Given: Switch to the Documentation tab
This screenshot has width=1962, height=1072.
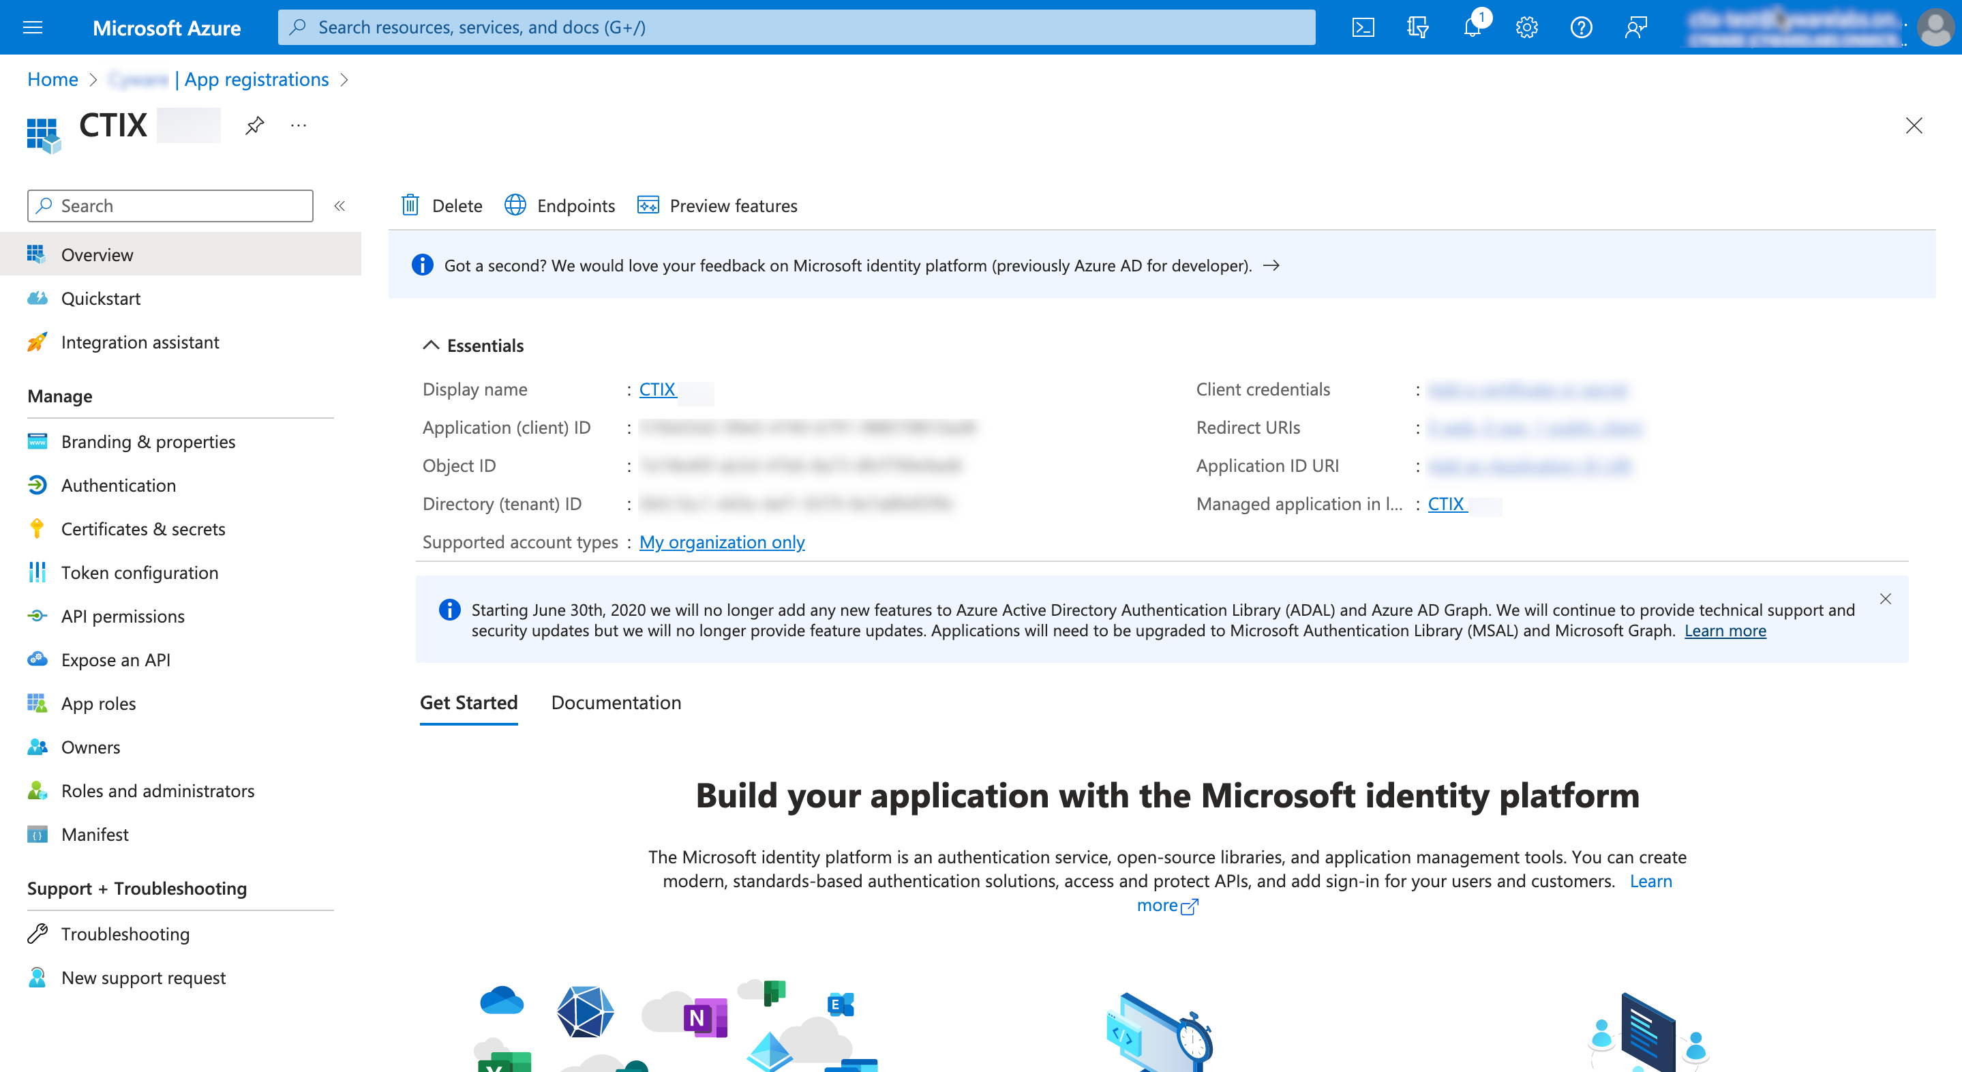Looking at the screenshot, I should [616, 702].
